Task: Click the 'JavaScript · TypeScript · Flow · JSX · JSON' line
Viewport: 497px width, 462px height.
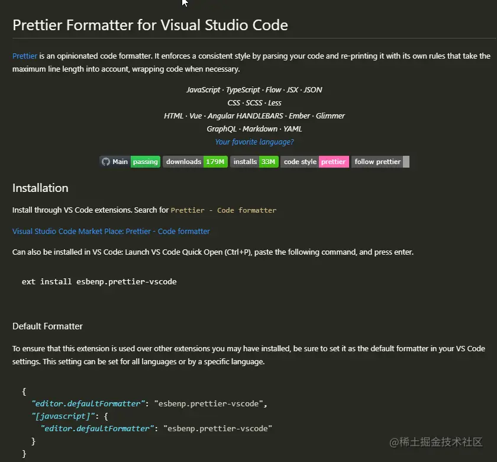Action: coord(254,90)
